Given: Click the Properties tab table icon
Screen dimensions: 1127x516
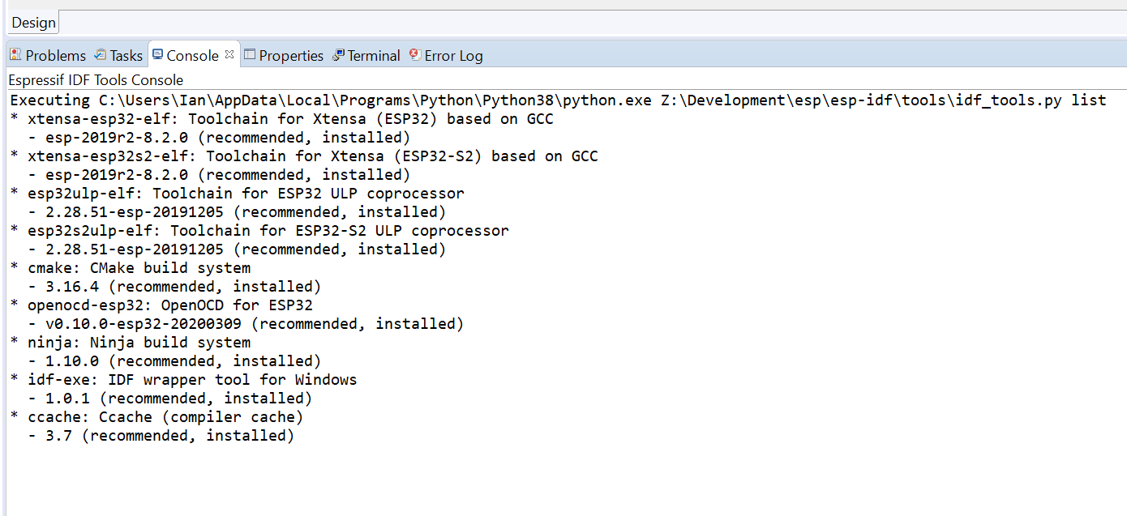Looking at the screenshot, I should click(251, 54).
